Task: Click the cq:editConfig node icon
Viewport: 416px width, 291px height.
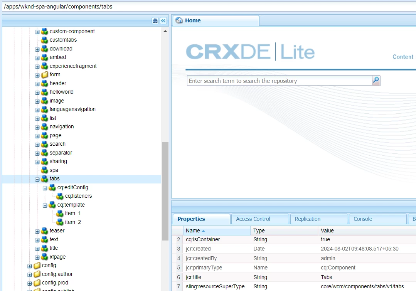Action: [52, 187]
